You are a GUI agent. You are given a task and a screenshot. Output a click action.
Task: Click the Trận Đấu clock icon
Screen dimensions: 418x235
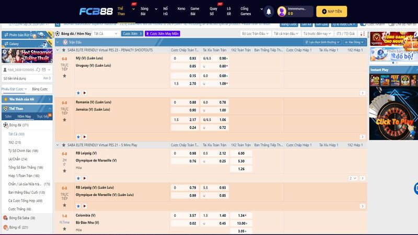tap(65, 42)
